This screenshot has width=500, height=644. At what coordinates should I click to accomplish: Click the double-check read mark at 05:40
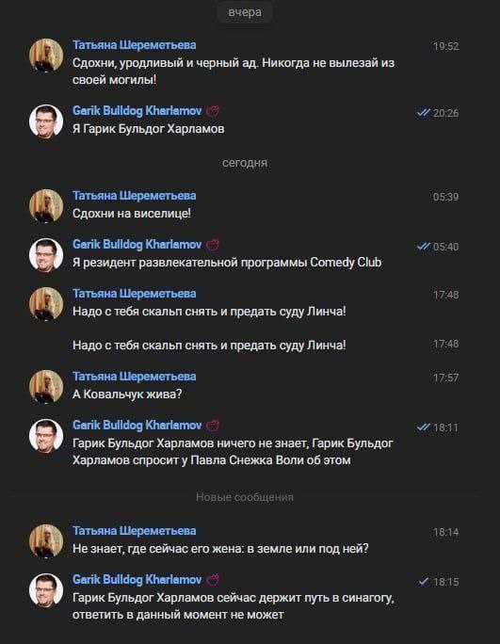pyautogui.click(x=423, y=247)
